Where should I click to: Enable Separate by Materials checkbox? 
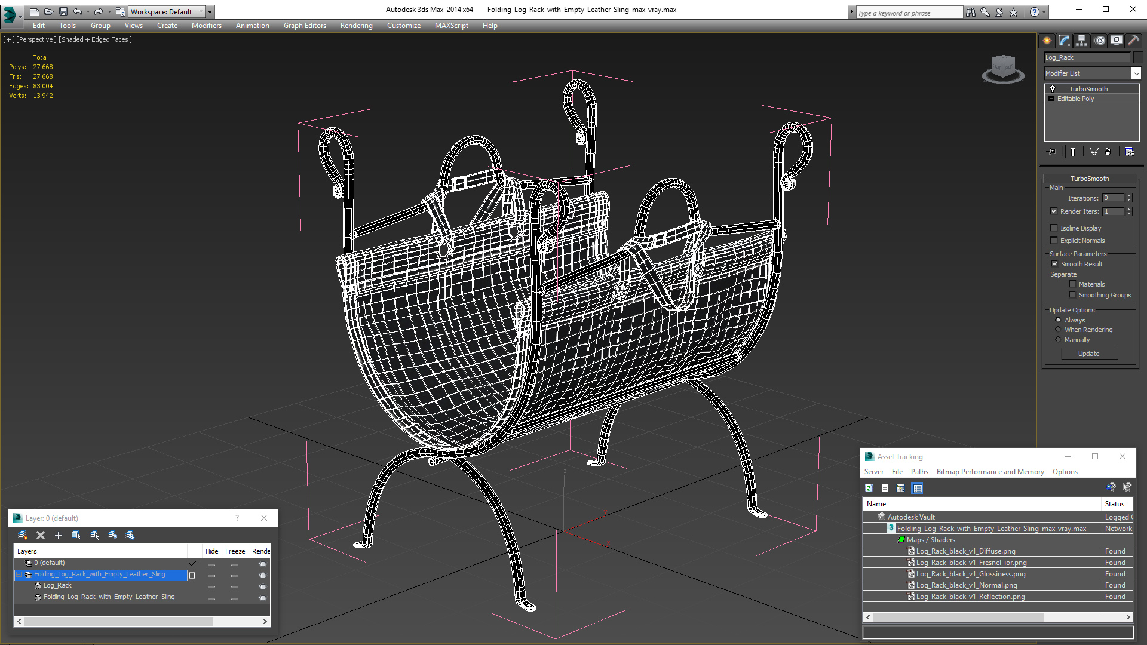coord(1072,284)
